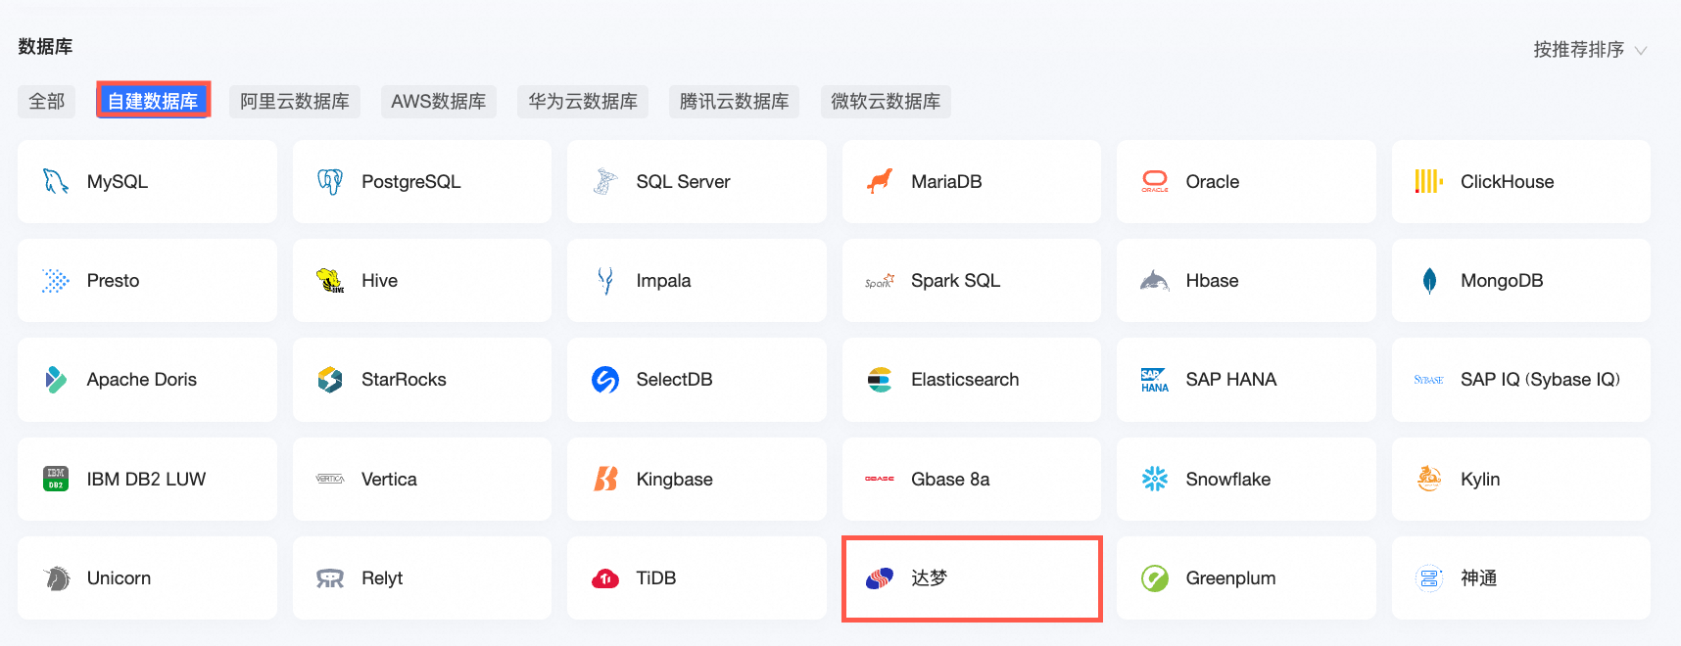
Task: Open the 微软云数据库 tab
Action: [886, 102]
